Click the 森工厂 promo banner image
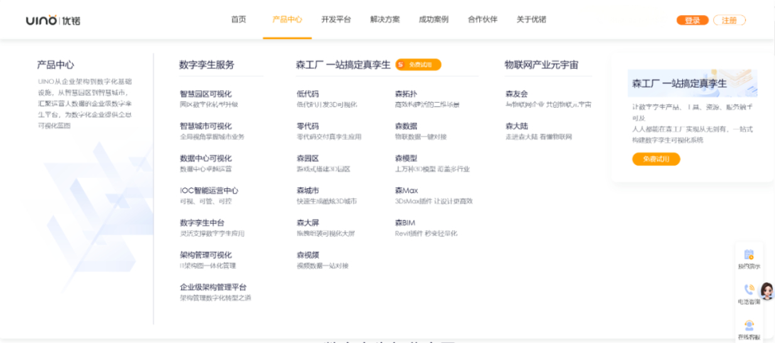This screenshot has width=775, height=343. pyautogui.click(x=695, y=83)
